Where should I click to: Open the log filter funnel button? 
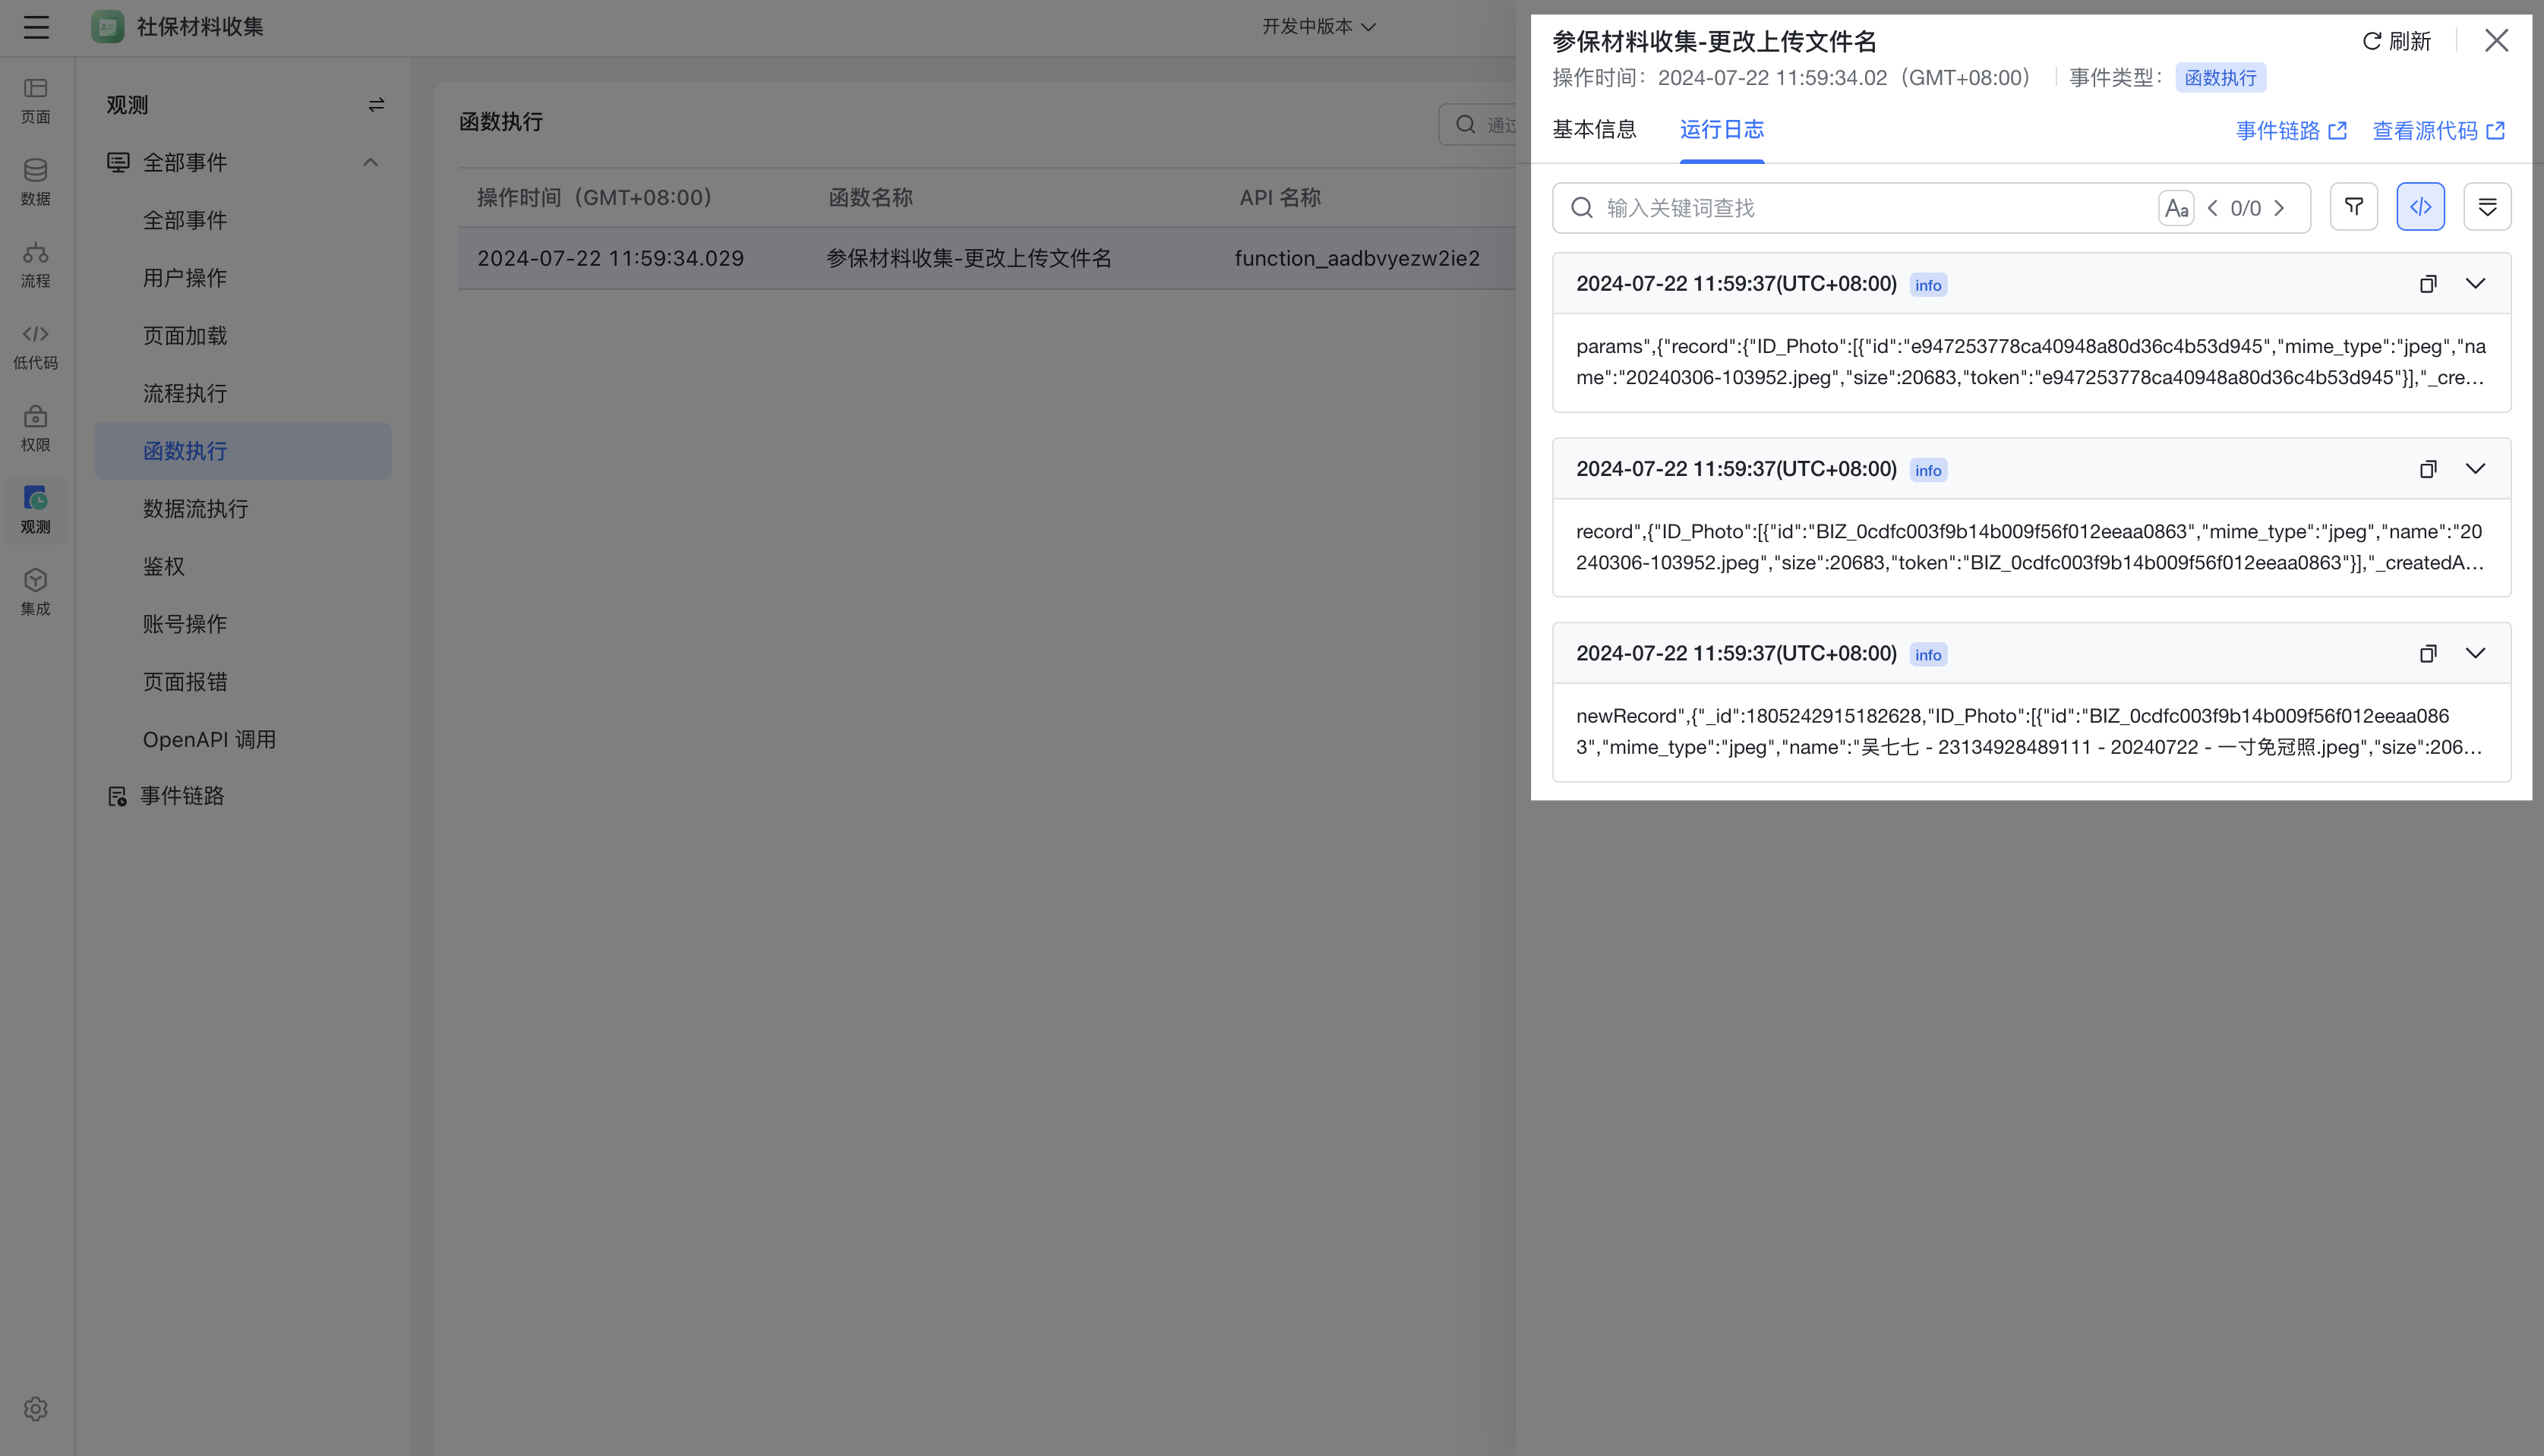pyautogui.click(x=2354, y=207)
